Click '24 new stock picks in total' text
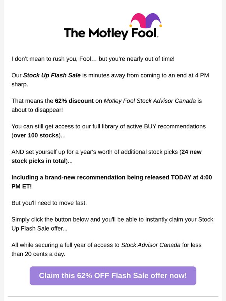Screen dimensions: 226x301 point(106,156)
